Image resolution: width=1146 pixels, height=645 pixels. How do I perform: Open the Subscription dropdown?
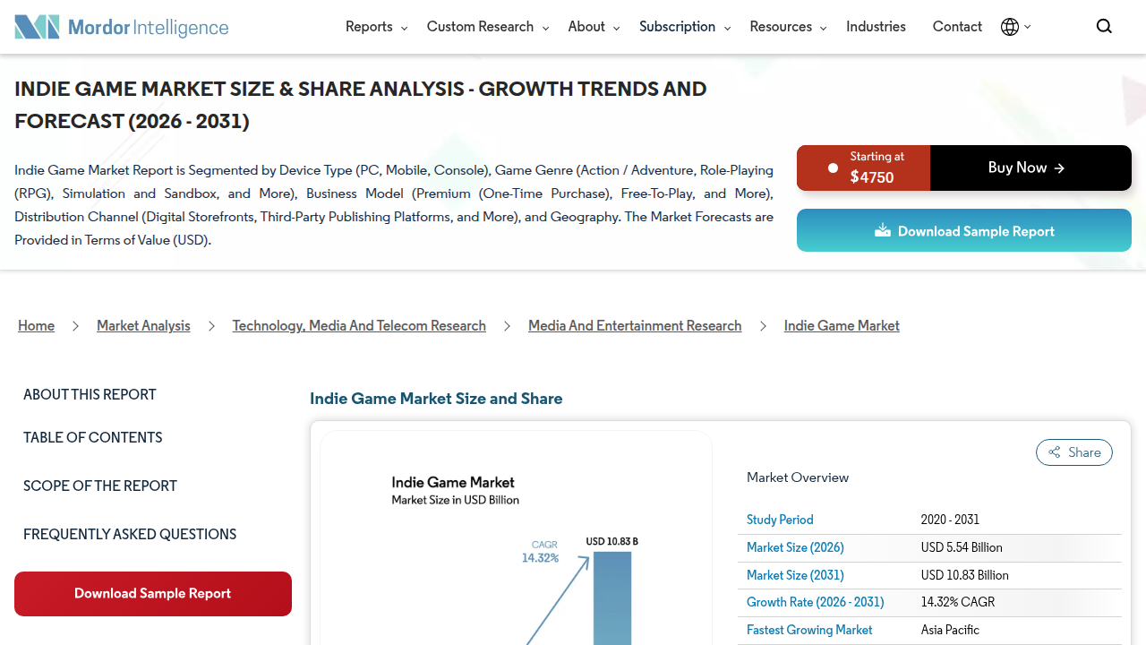[x=685, y=27]
